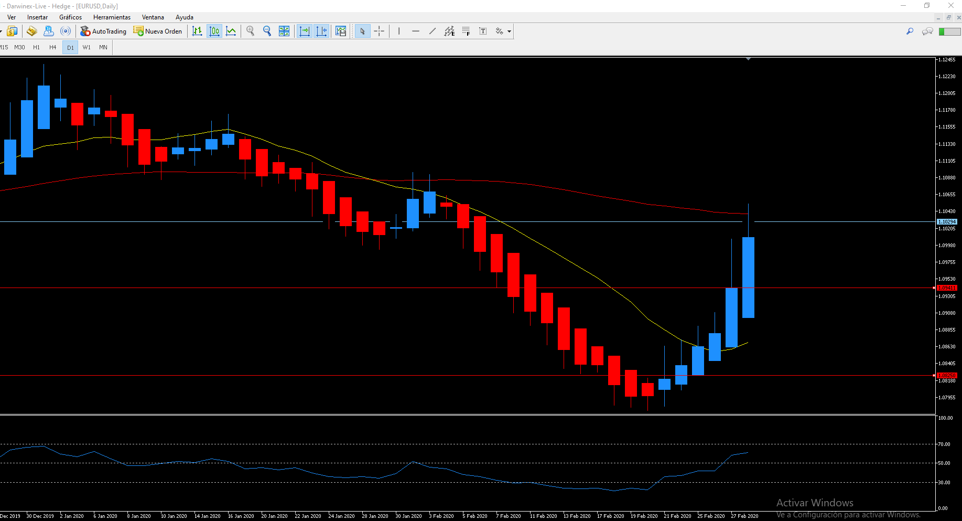Switch to W1 timeframe
962x521 pixels.
point(87,47)
